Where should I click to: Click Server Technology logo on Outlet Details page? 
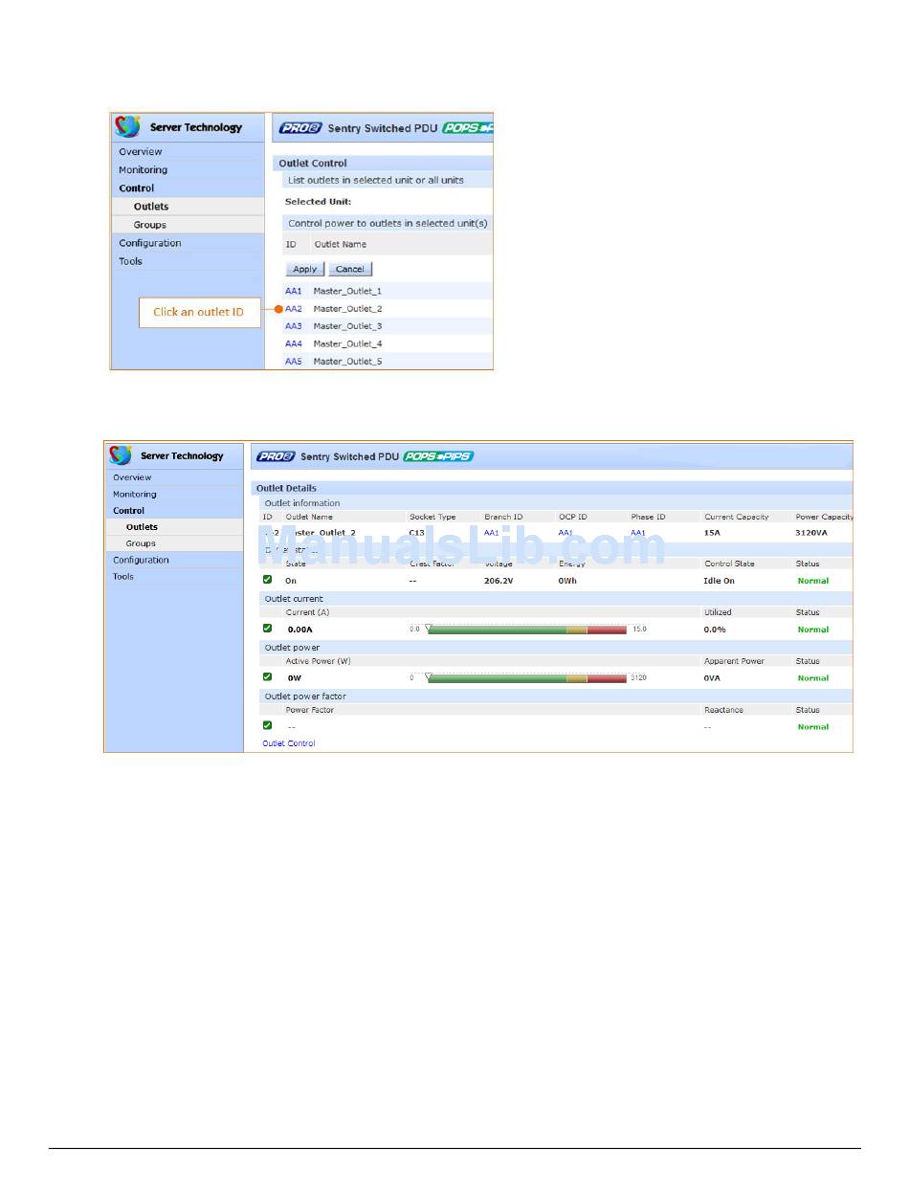121,455
